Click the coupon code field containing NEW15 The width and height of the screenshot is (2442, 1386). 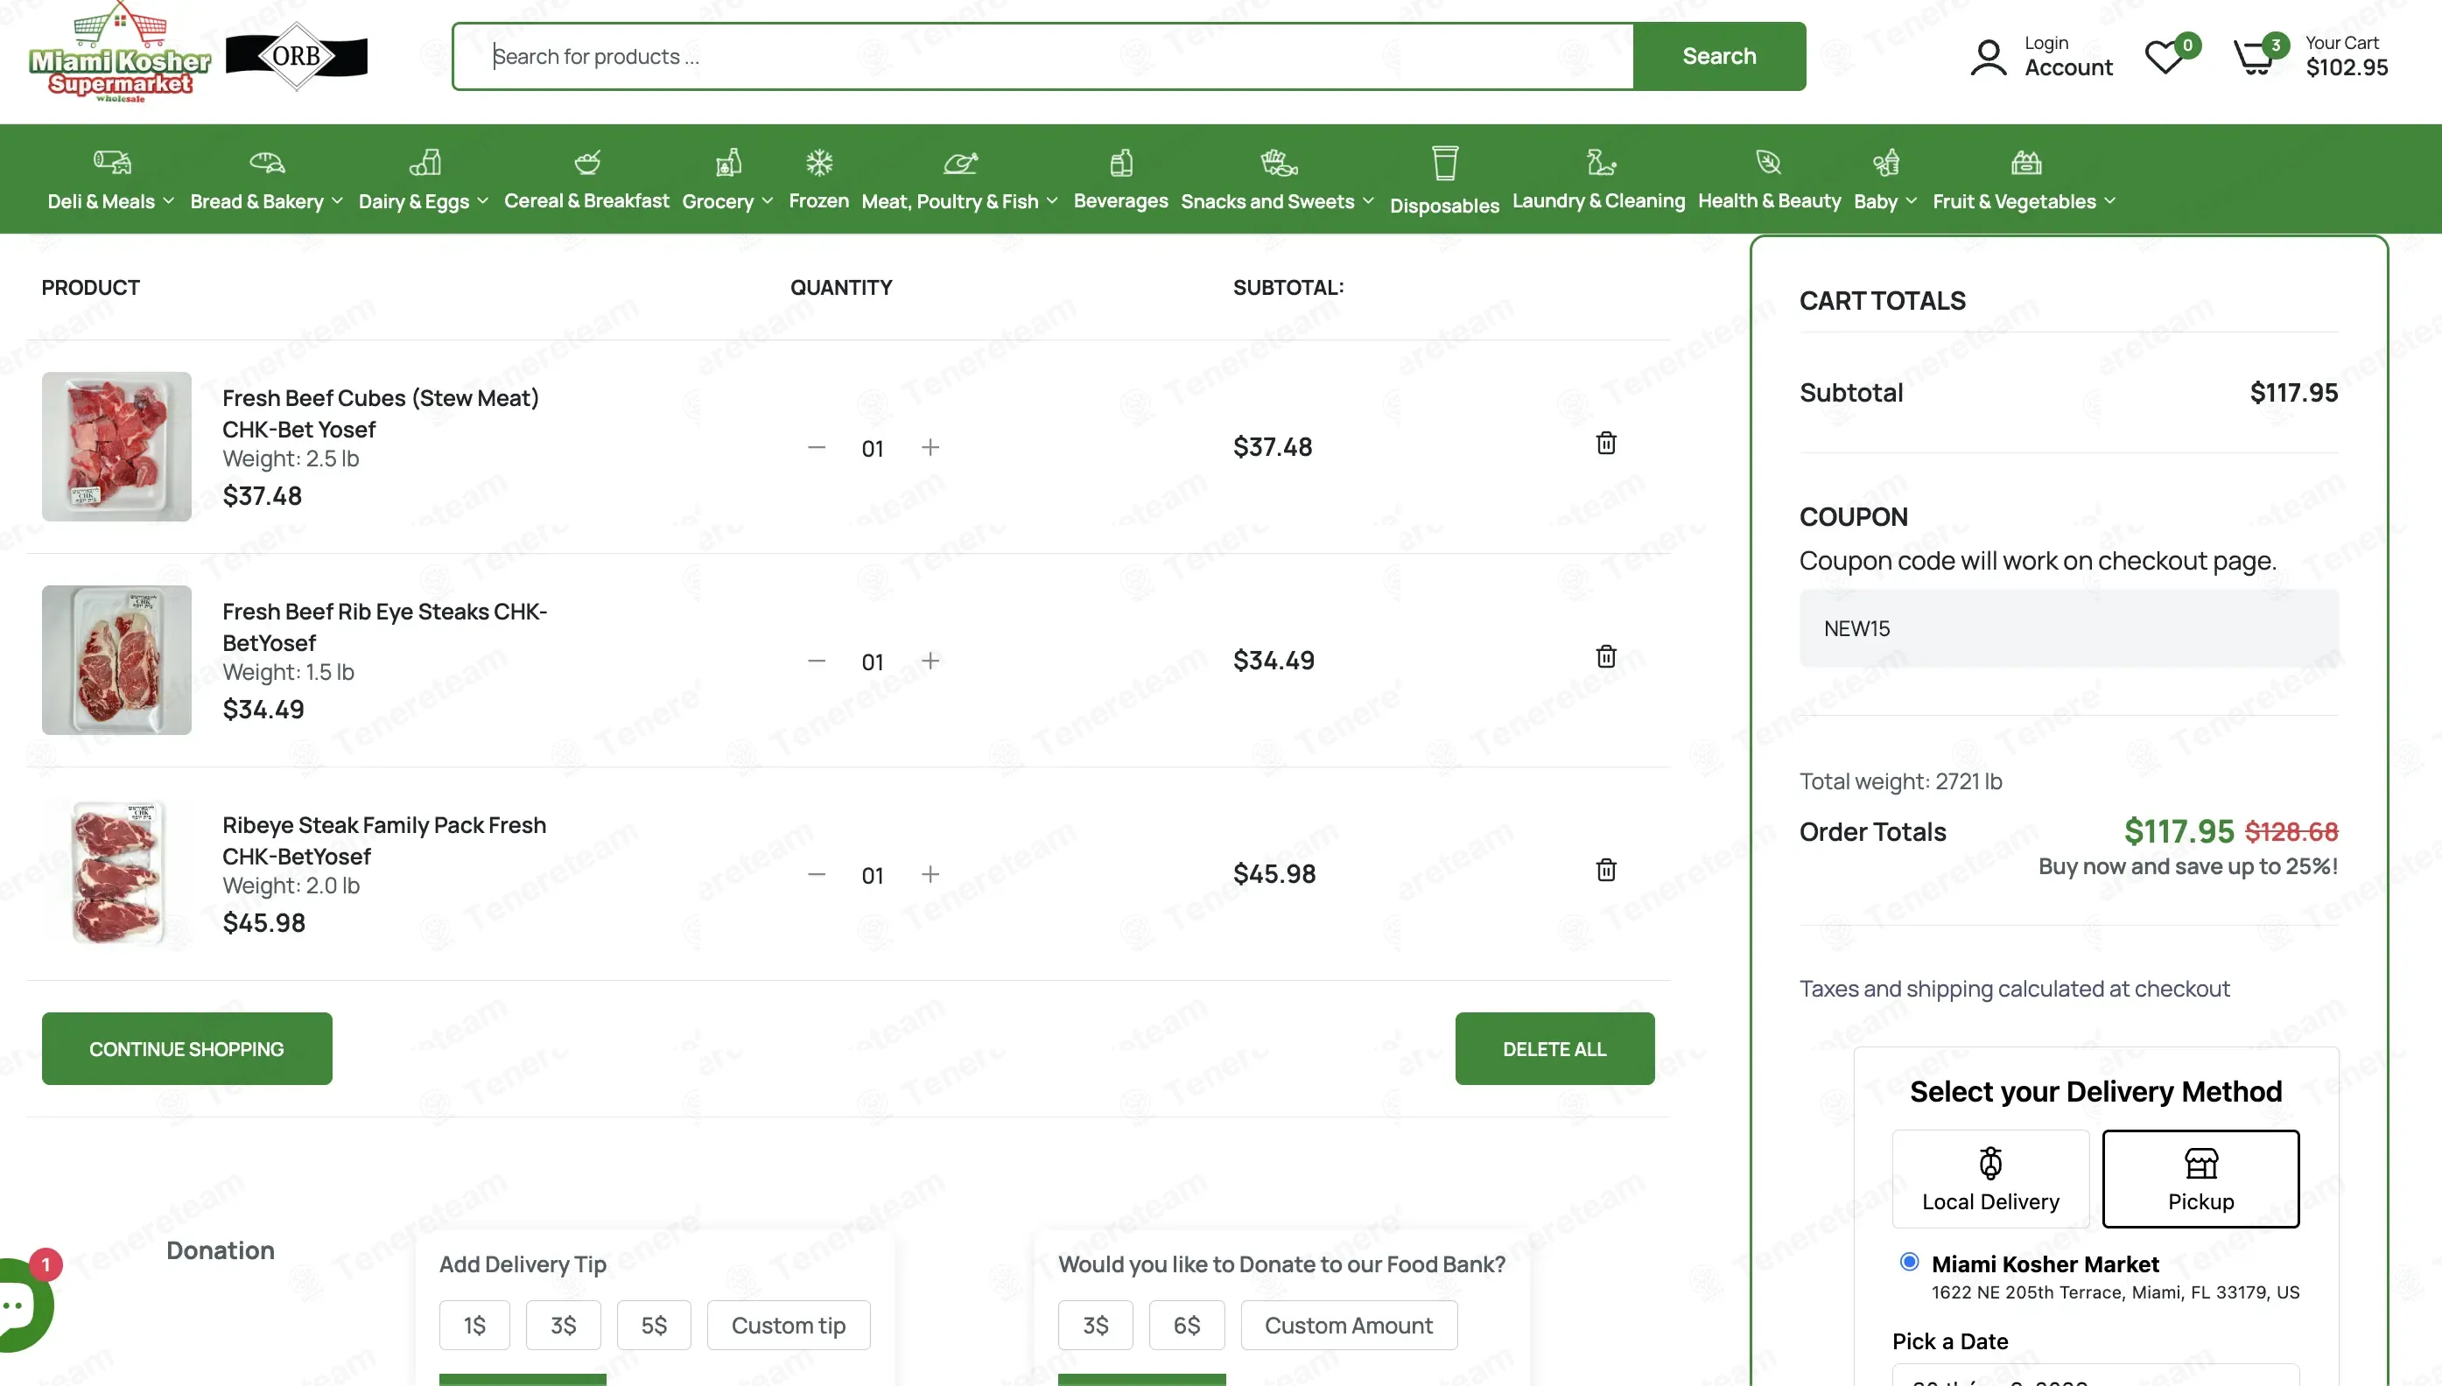click(2068, 628)
